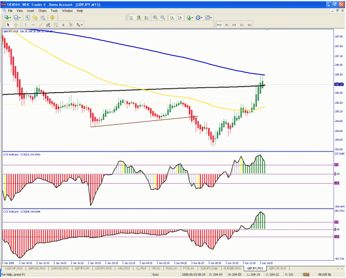Expand the periods dropdown arrow
The width and height of the screenshot is (346, 278).
[x=202, y=18]
